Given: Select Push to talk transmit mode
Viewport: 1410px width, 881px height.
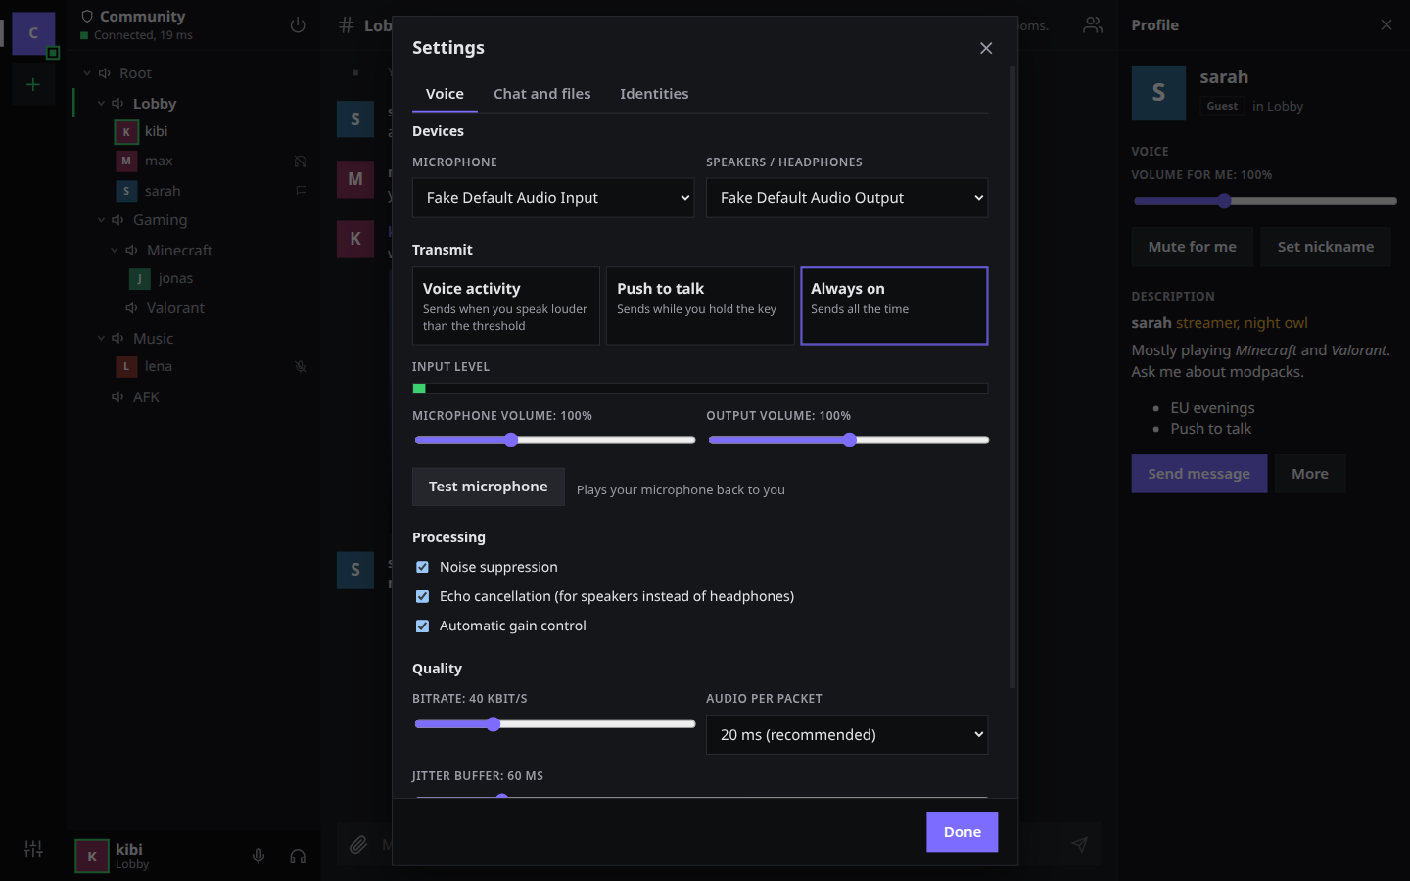Looking at the screenshot, I should [700, 305].
